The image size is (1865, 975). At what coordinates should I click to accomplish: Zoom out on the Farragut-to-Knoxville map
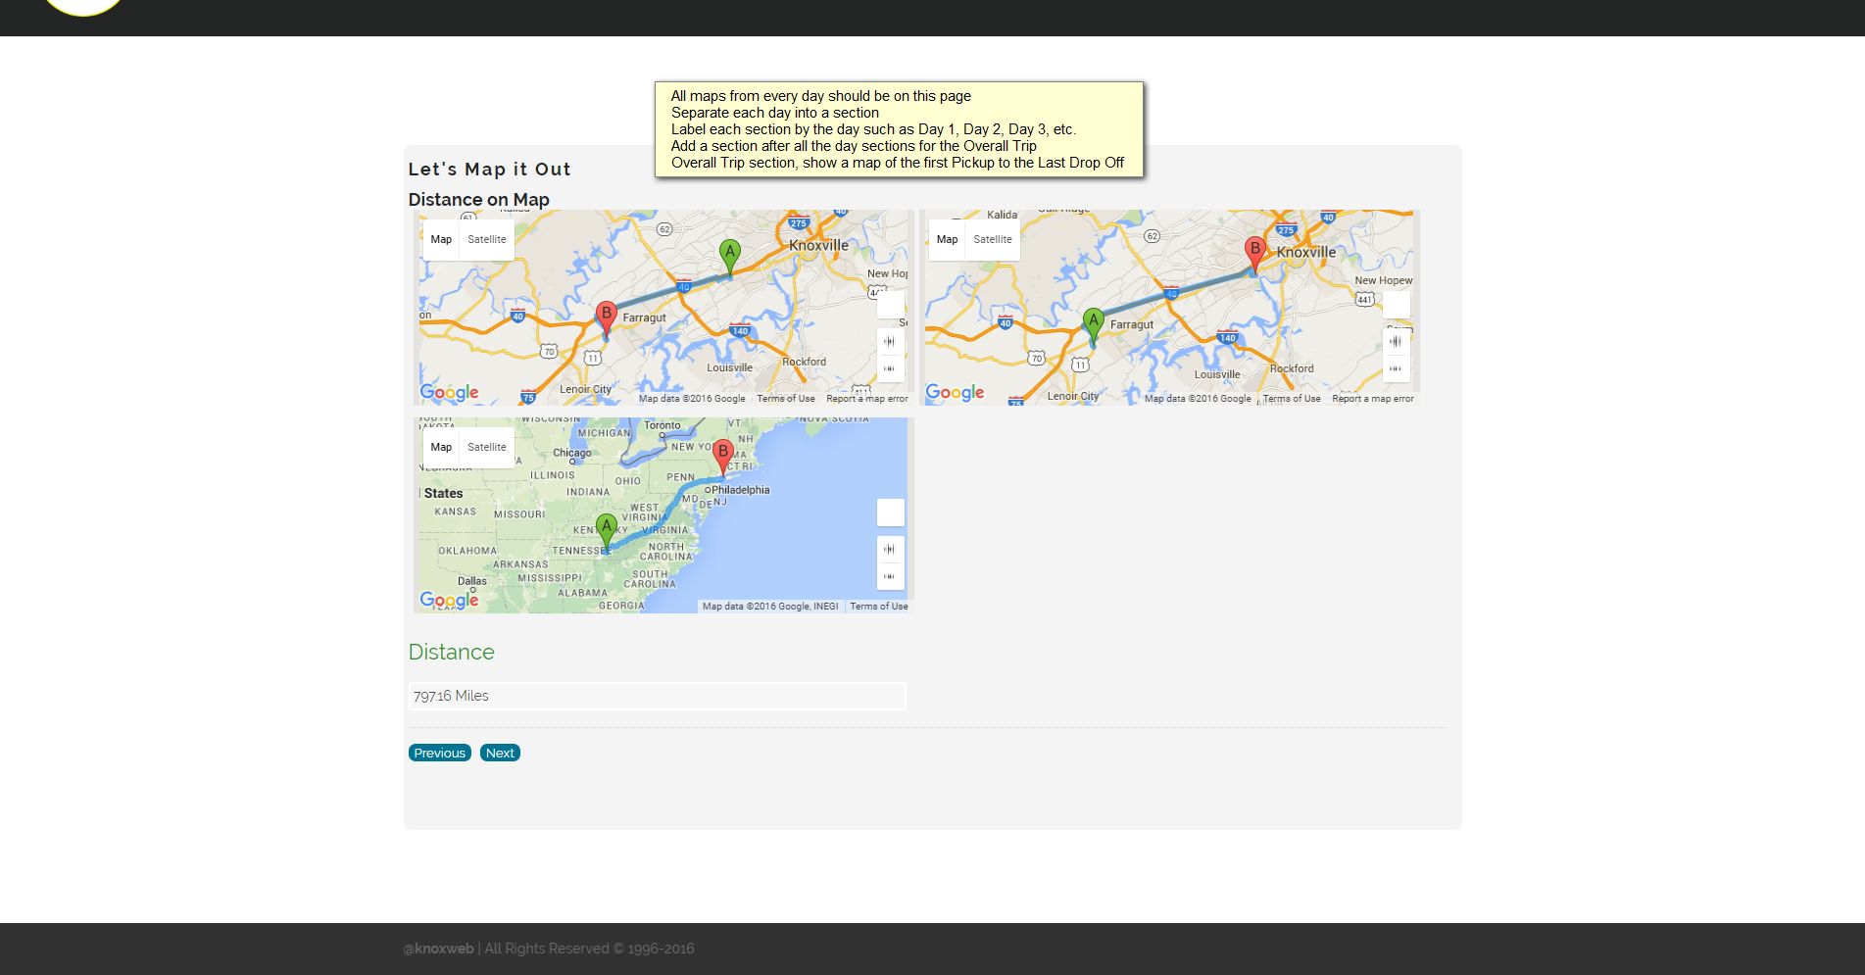(1396, 368)
